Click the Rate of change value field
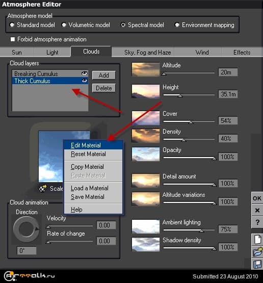 pos(106,241)
